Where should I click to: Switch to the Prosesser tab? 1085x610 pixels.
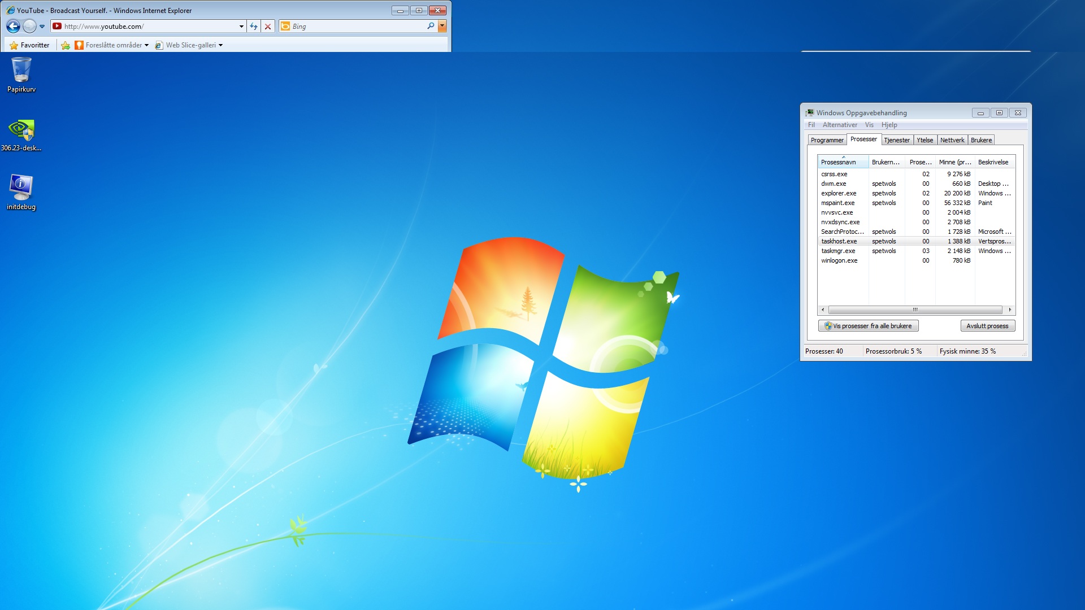(863, 140)
